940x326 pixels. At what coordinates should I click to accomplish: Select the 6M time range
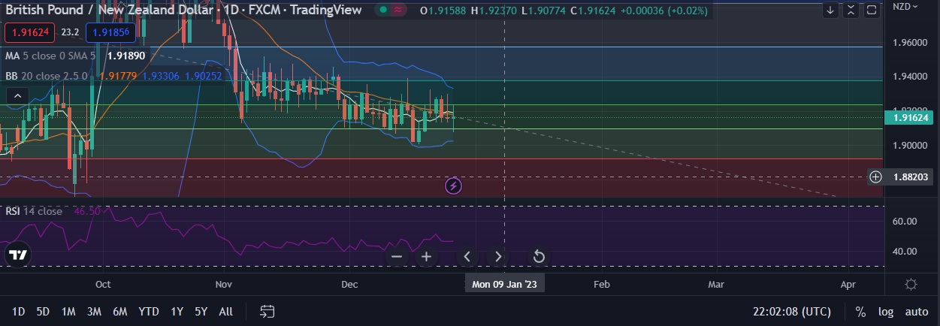[119, 311]
